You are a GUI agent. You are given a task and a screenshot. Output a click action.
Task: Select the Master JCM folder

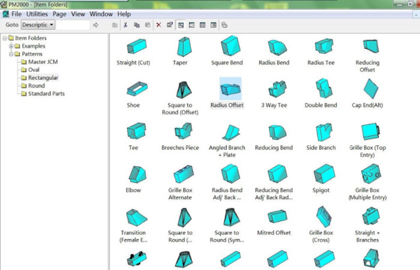43,62
